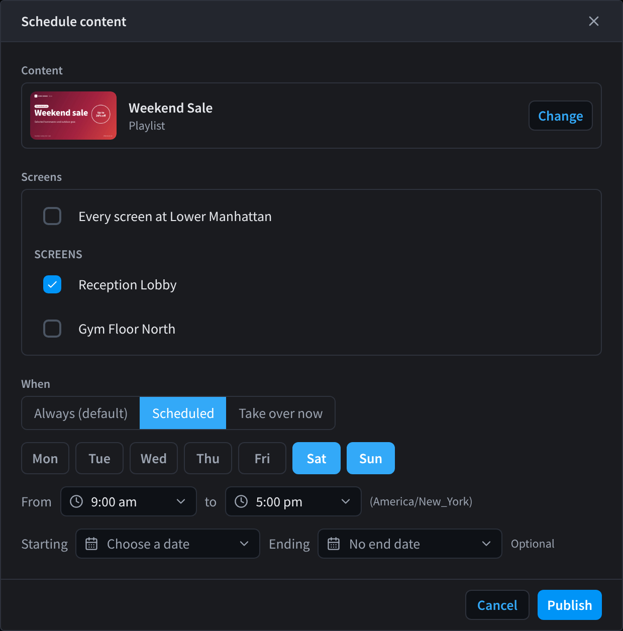This screenshot has width=623, height=631.
Task: Click the calendar icon in Choose a date
Action: pyautogui.click(x=91, y=544)
